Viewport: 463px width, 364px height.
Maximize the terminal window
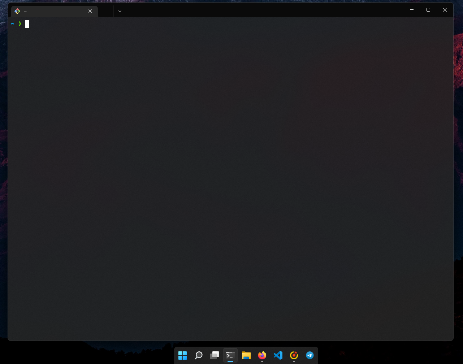428,10
